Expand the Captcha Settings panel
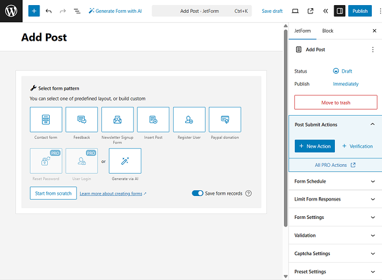Viewport: 382px width, 280px height. click(335, 253)
